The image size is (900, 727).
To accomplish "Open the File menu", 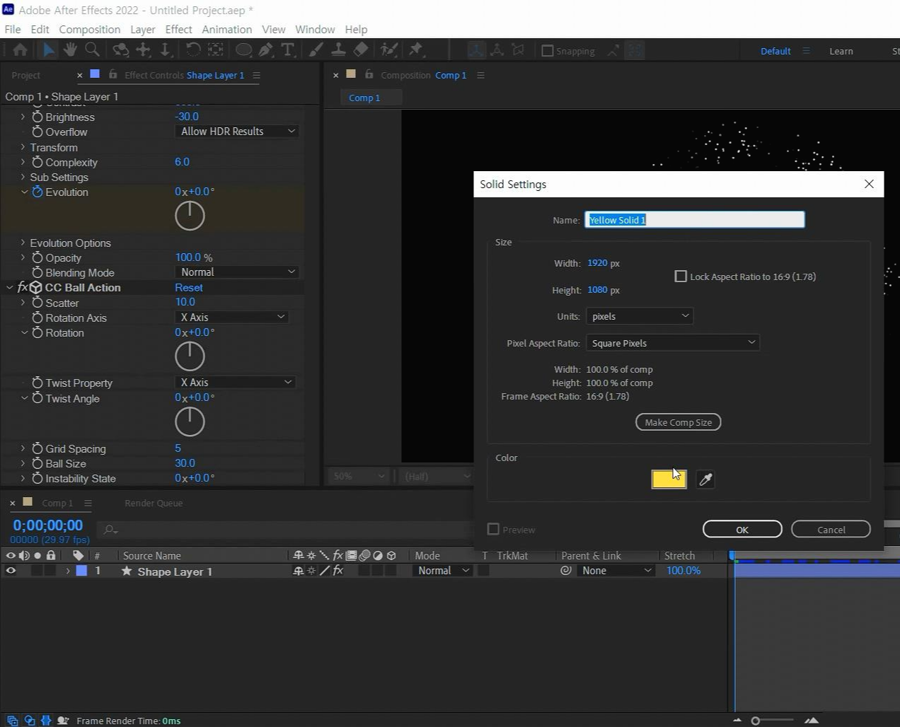I will pyautogui.click(x=13, y=29).
